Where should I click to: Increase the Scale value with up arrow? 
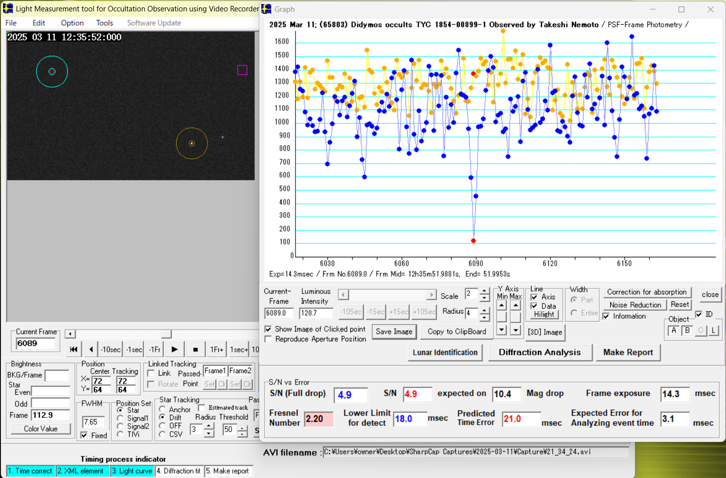pyautogui.click(x=484, y=291)
